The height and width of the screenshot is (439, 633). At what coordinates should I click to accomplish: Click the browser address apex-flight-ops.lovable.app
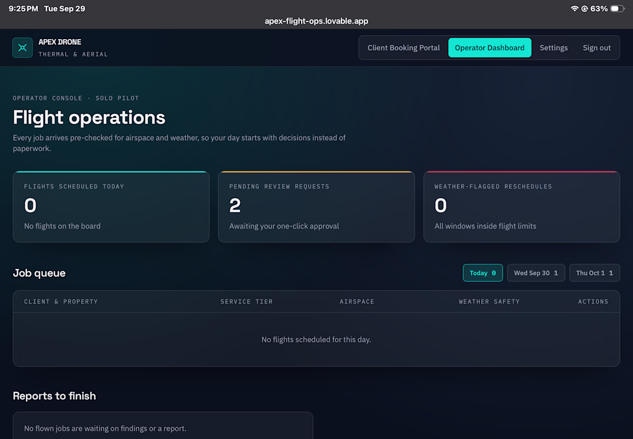click(x=316, y=21)
